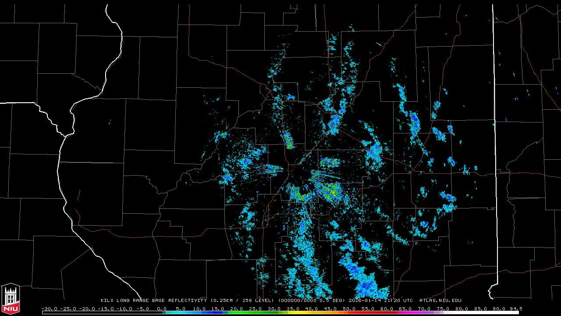This screenshot has height=316, width=561.
Task: Click the NIU castle logo
Action: [x=11, y=299]
